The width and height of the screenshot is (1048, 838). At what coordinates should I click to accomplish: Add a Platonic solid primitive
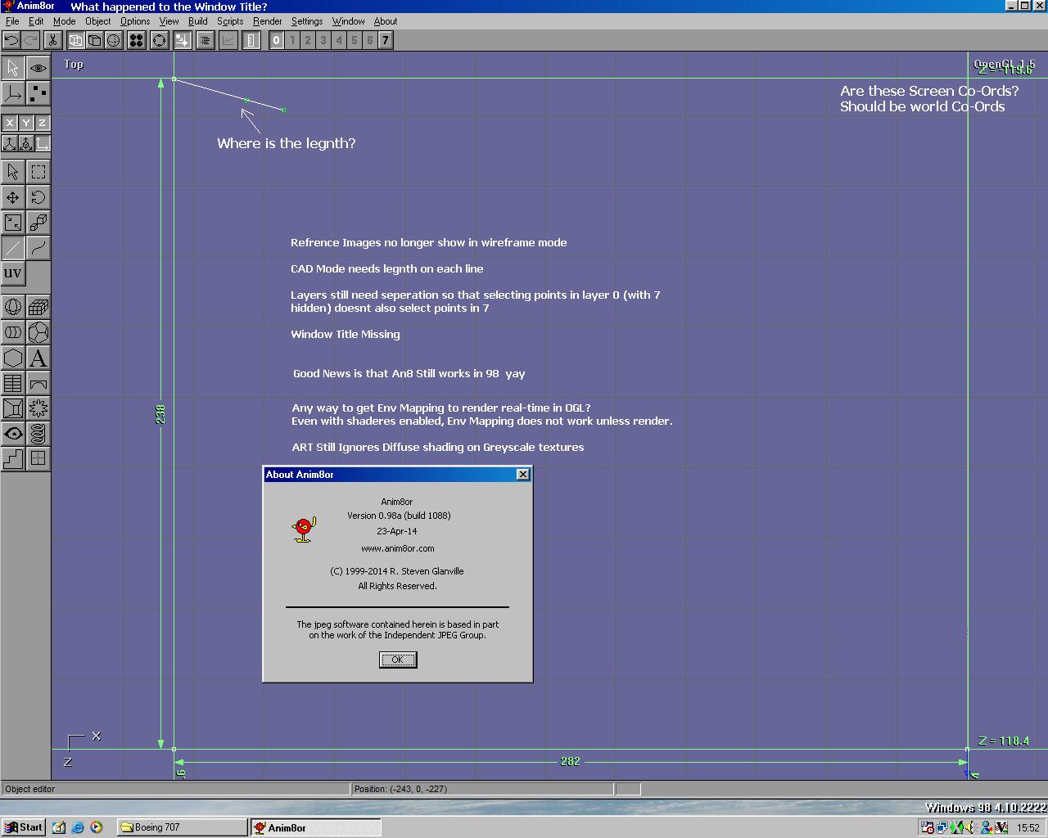click(38, 332)
